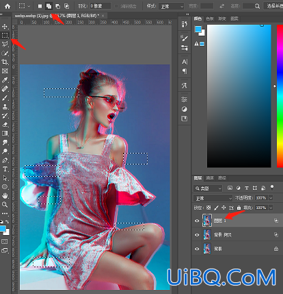The height and width of the screenshot is (294, 283).
Task: Select the Gradient tool
Action: (5, 134)
